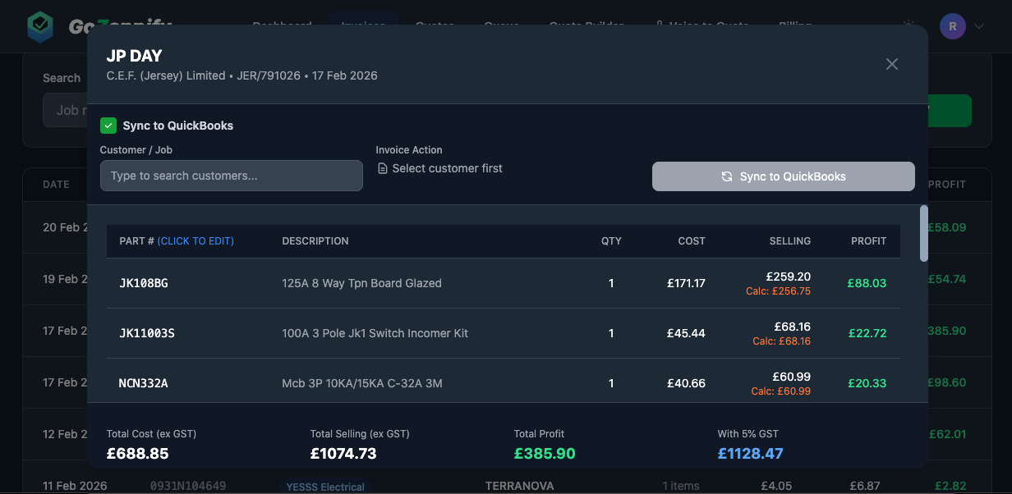
Task: Click the line items scrollbar handle
Action: point(924,233)
